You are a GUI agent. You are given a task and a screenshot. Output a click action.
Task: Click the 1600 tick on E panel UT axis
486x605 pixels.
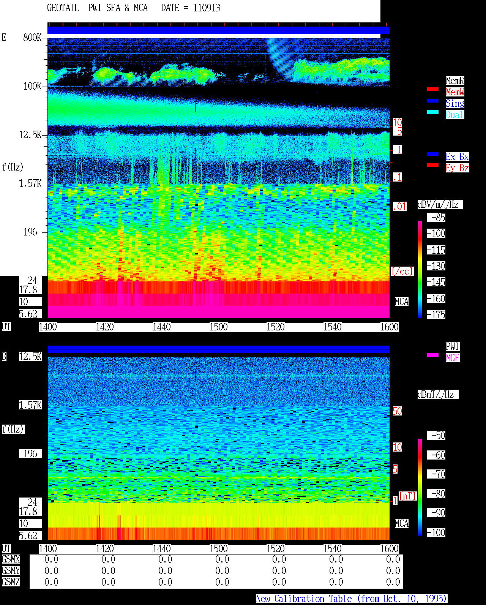click(390, 327)
